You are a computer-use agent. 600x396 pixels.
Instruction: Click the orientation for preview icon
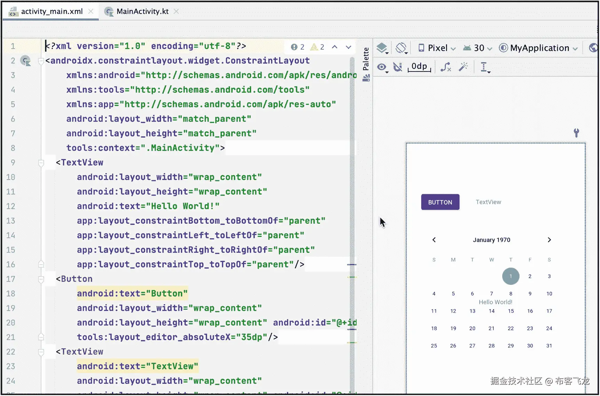coord(401,48)
